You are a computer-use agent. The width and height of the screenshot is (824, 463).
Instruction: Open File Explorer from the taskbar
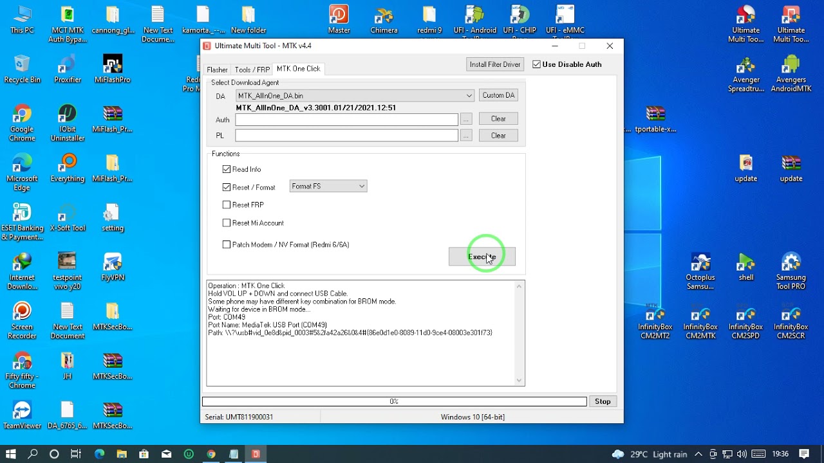(122, 454)
